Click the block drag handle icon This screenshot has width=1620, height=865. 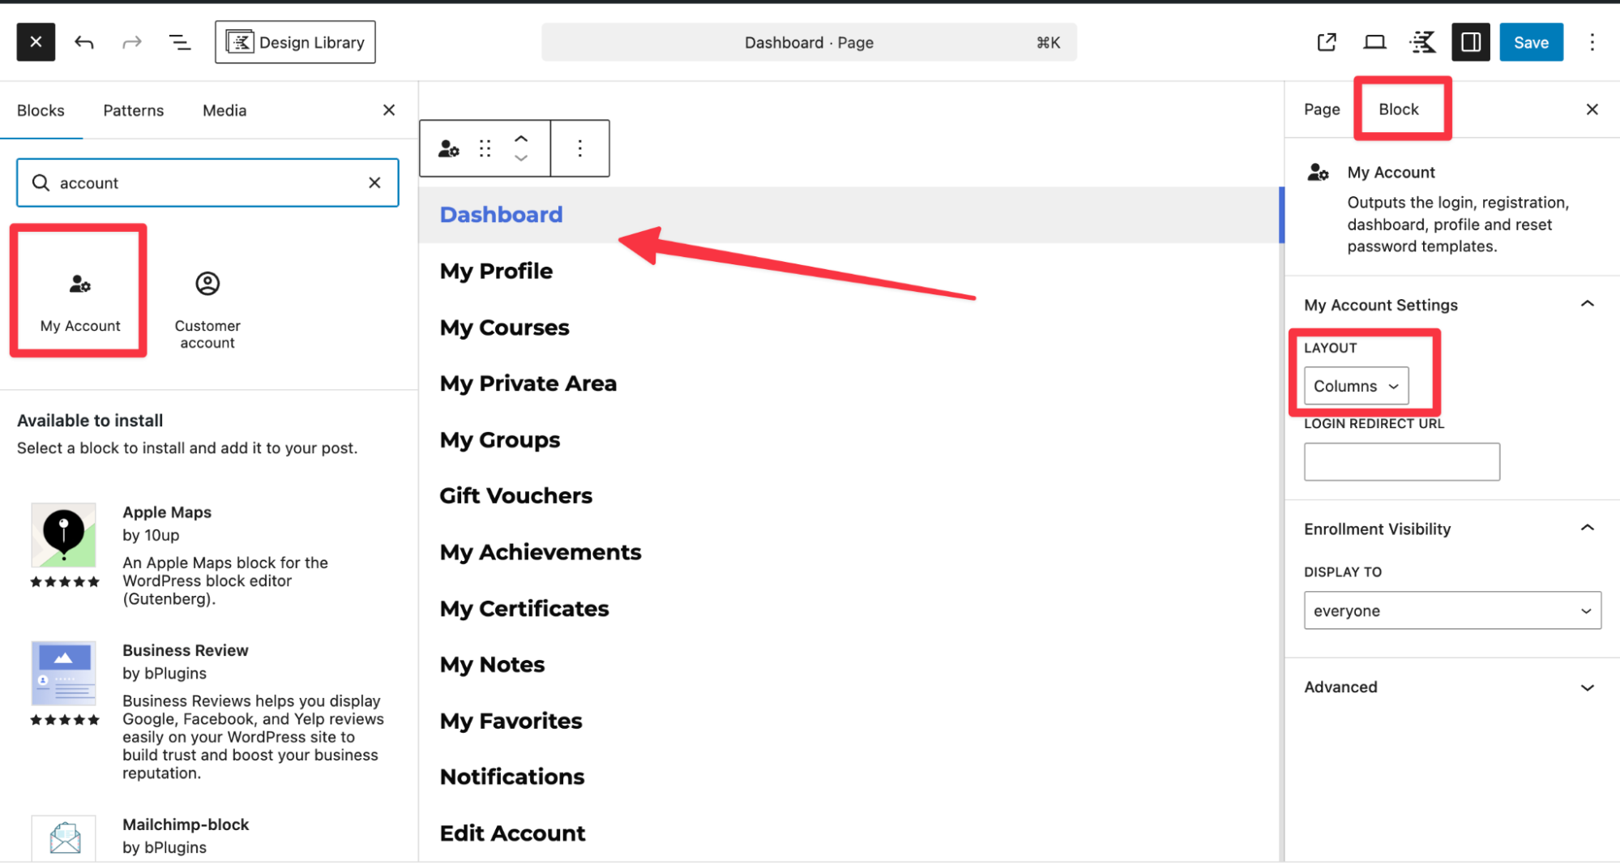coord(485,148)
